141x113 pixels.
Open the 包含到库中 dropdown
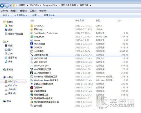[x=21, y=15]
